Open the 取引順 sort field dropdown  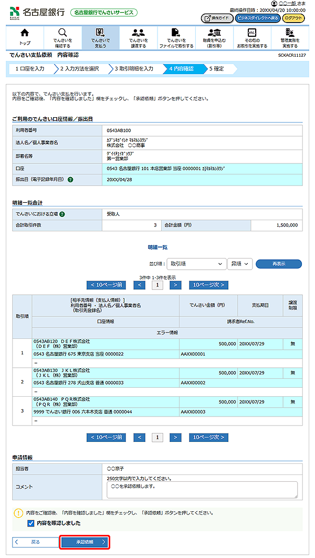pyautogui.click(x=195, y=264)
